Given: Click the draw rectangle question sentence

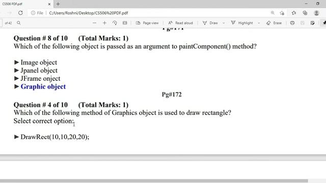Looking at the screenshot, I should click(x=122, y=113).
